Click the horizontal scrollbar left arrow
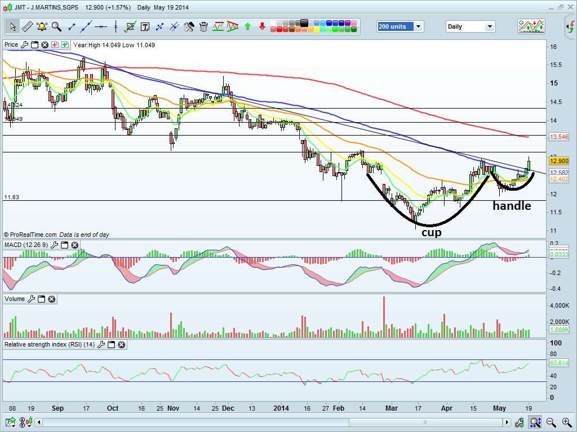Viewport: 577px width, 432px height. pyautogui.click(x=39, y=422)
